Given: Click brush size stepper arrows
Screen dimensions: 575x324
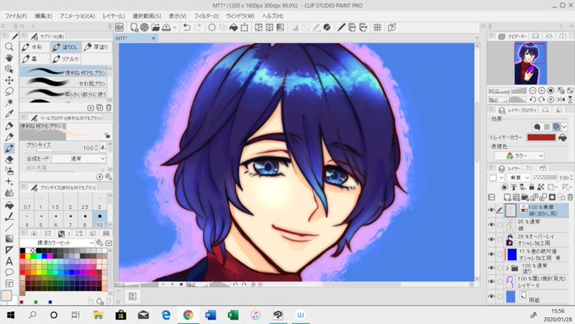Looking at the screenshot, I should [96, 148].
